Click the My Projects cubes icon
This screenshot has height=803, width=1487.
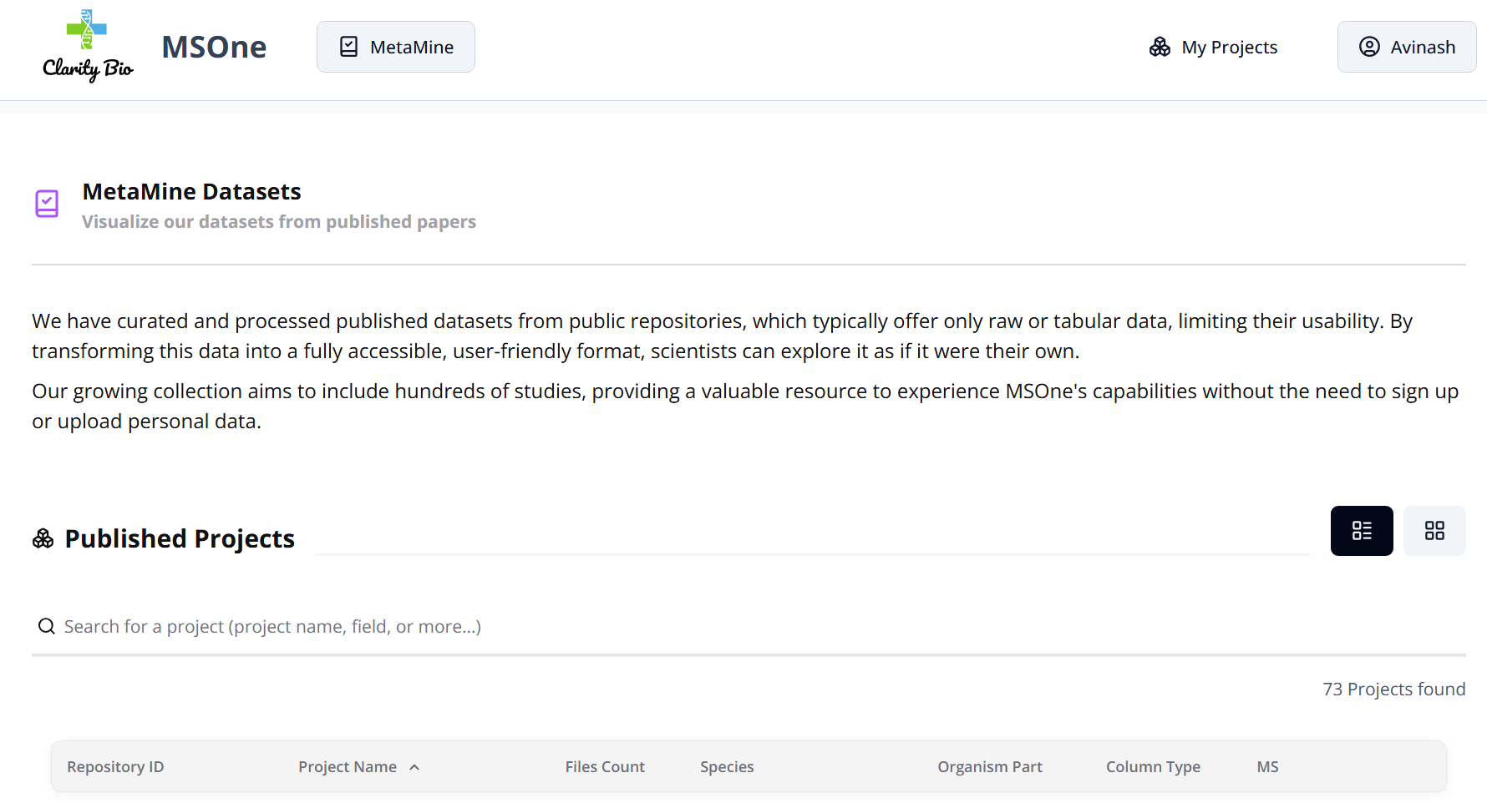pos(1160,47)
